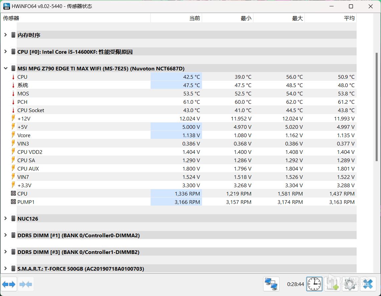Screen dimensions: 381x296
Task: Click the lightning icon beside Vcore
Action: pyautogui.click(x=13, y=135)
